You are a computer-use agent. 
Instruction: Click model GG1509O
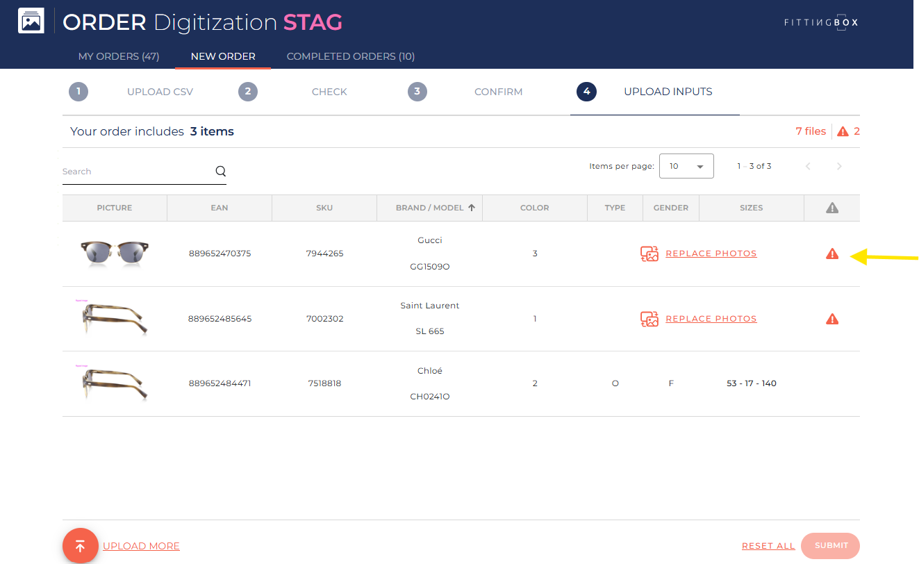430,267
